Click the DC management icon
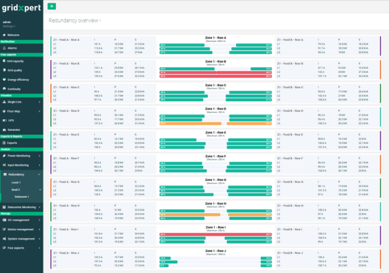 pyautogui.click(x=4, y=220)
